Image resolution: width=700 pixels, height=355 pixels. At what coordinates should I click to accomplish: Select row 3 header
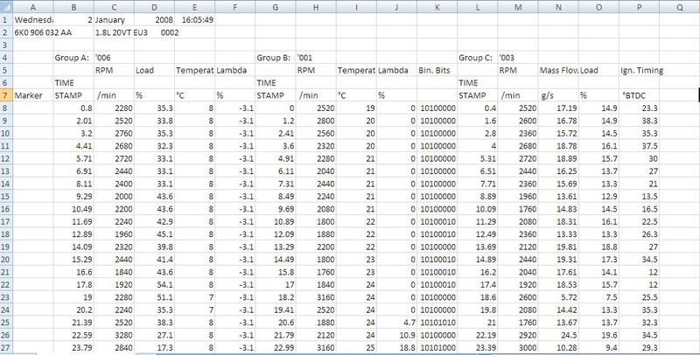click(x=6, y=45)
